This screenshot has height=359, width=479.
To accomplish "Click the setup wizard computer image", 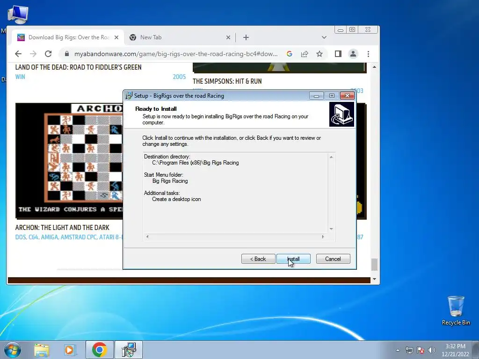I will click(x=341, y=114).
